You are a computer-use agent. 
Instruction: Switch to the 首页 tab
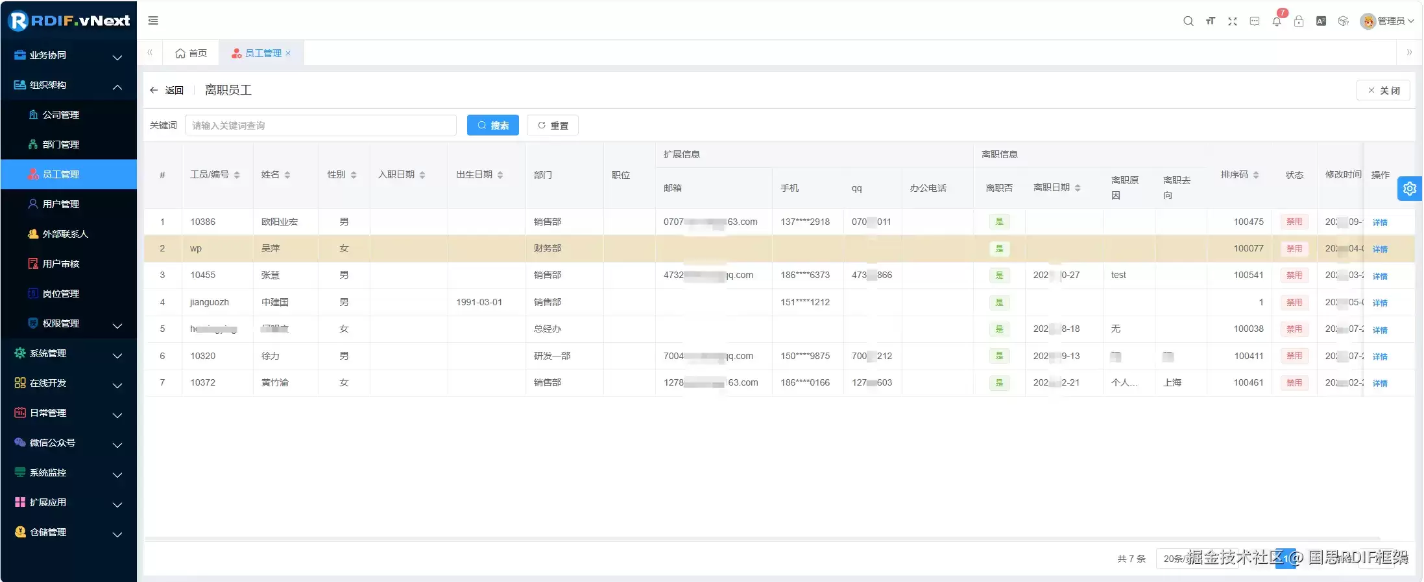(191, 53)
